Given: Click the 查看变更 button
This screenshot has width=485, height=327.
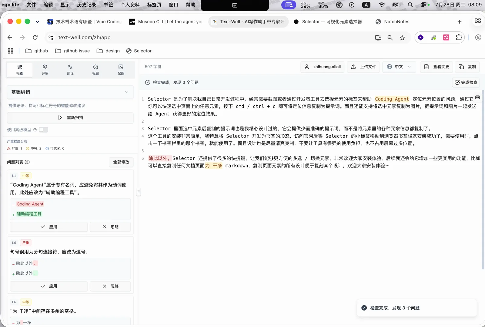Looking at the screenshot, I should point(436,67).
